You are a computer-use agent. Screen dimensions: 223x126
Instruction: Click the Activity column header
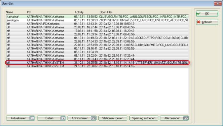[79, 12]
